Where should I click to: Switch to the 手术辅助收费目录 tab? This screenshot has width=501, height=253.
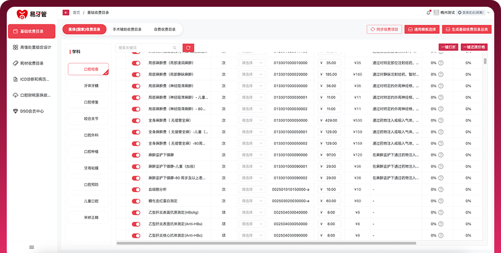pos(127,29)
